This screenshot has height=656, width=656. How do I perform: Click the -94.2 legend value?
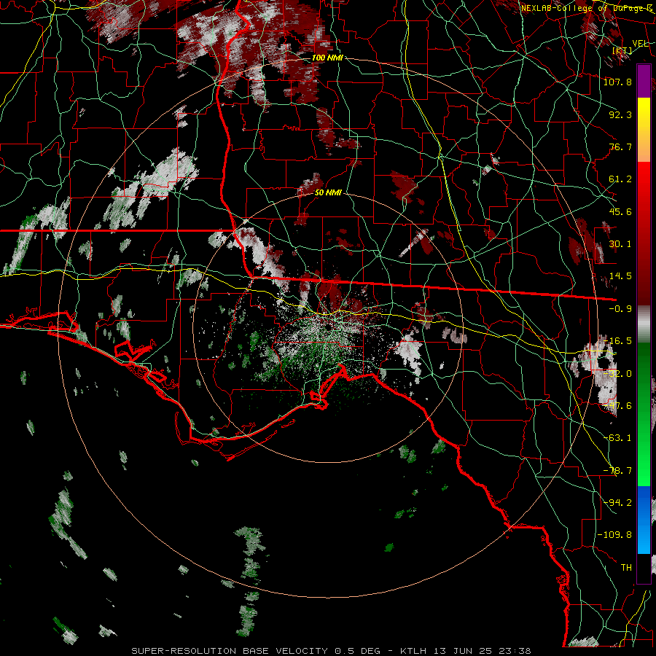tap(617, 503)
